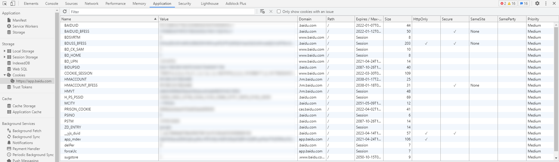Open the Lighthouse tab

[210, 4]
